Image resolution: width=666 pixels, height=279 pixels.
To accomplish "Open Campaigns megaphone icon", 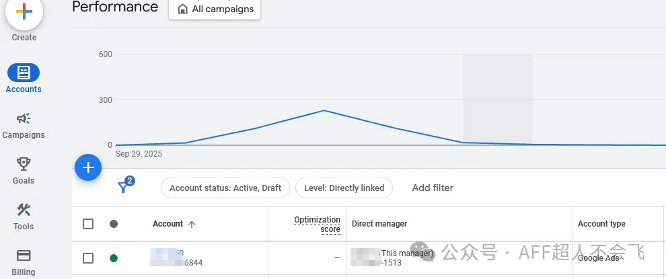I will point(24,119).
